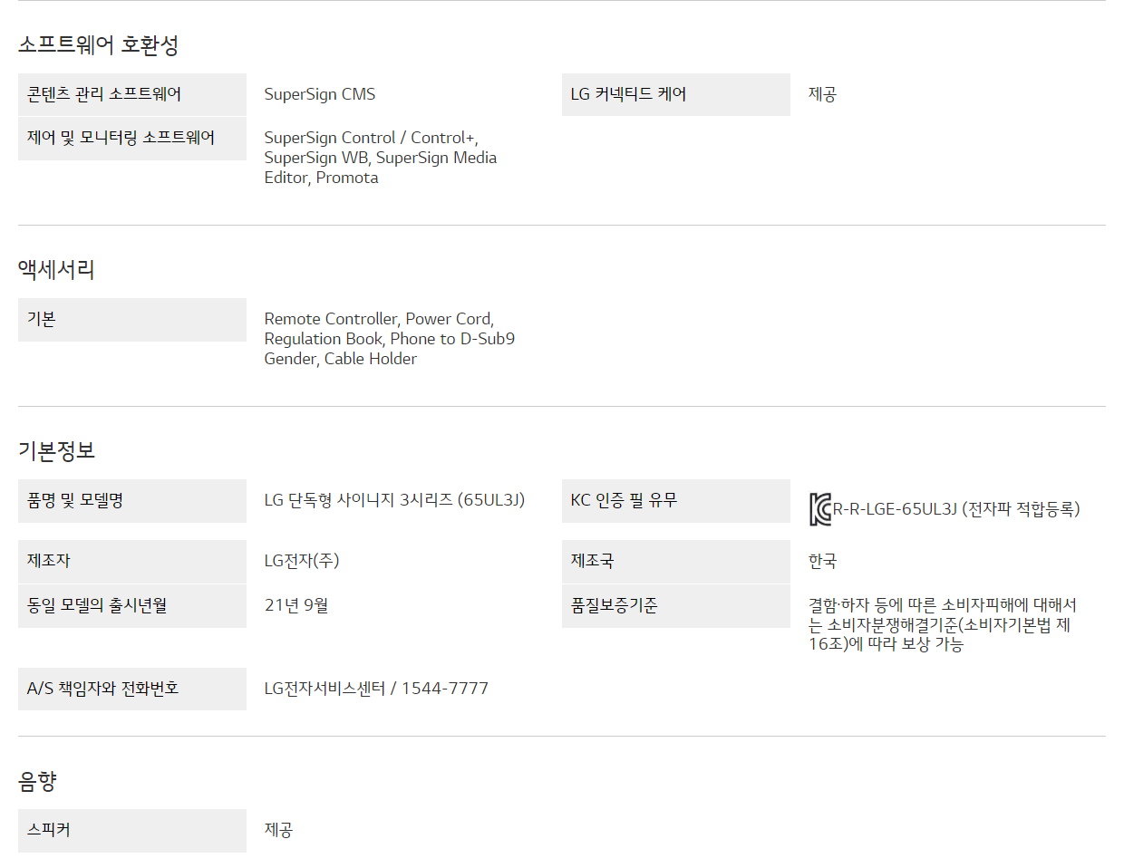This screenshot has width=1124, height=868.
Task: Click the SuperSign CMS value text
Action: click(320, 94)
